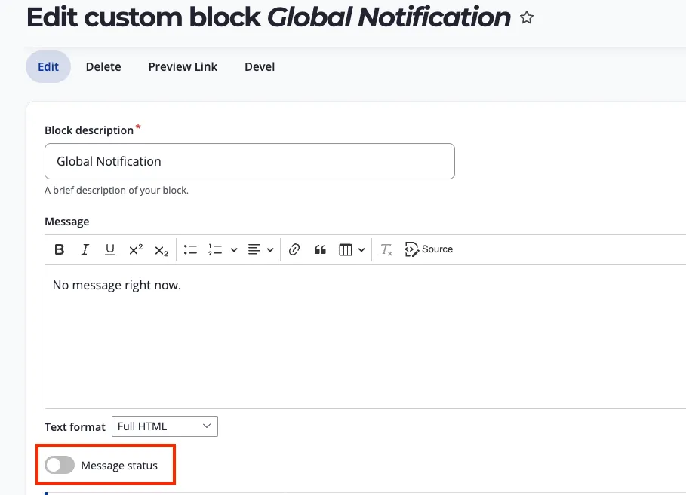This screenshot has height=495, width=686.
Task: Click the Block description input field
Action: [250, 161]
